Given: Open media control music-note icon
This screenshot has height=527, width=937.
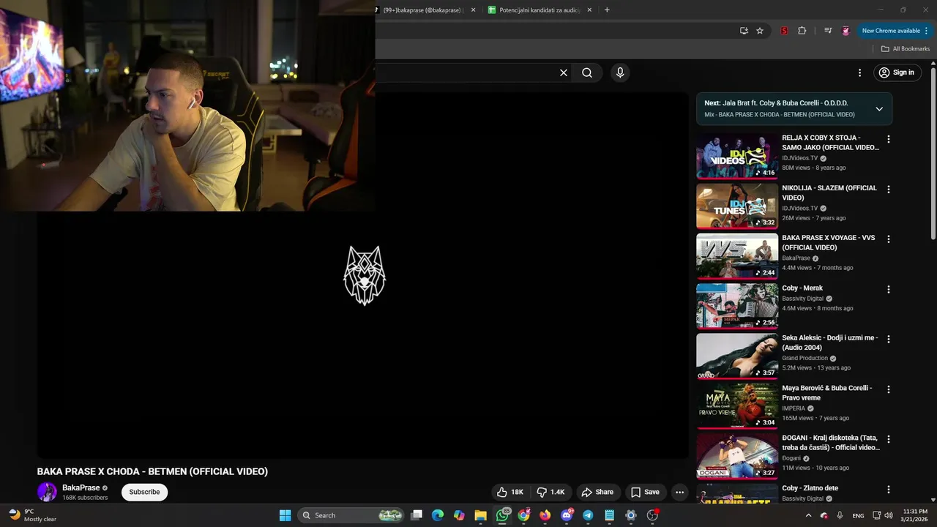Looking at the screenshot, I should point(828,31).
